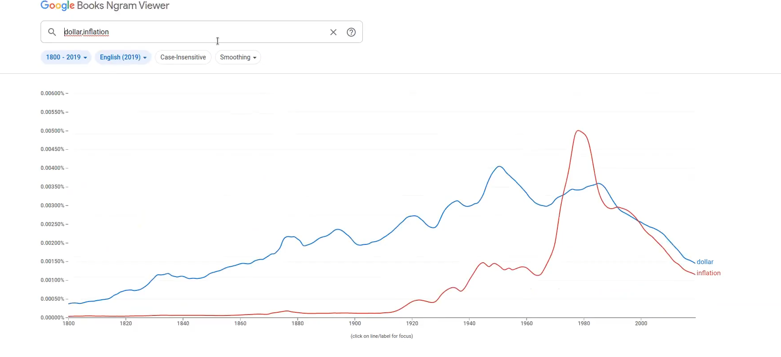
Task: Click inside the dollar,inflation search field
Action: pos(192,32)
